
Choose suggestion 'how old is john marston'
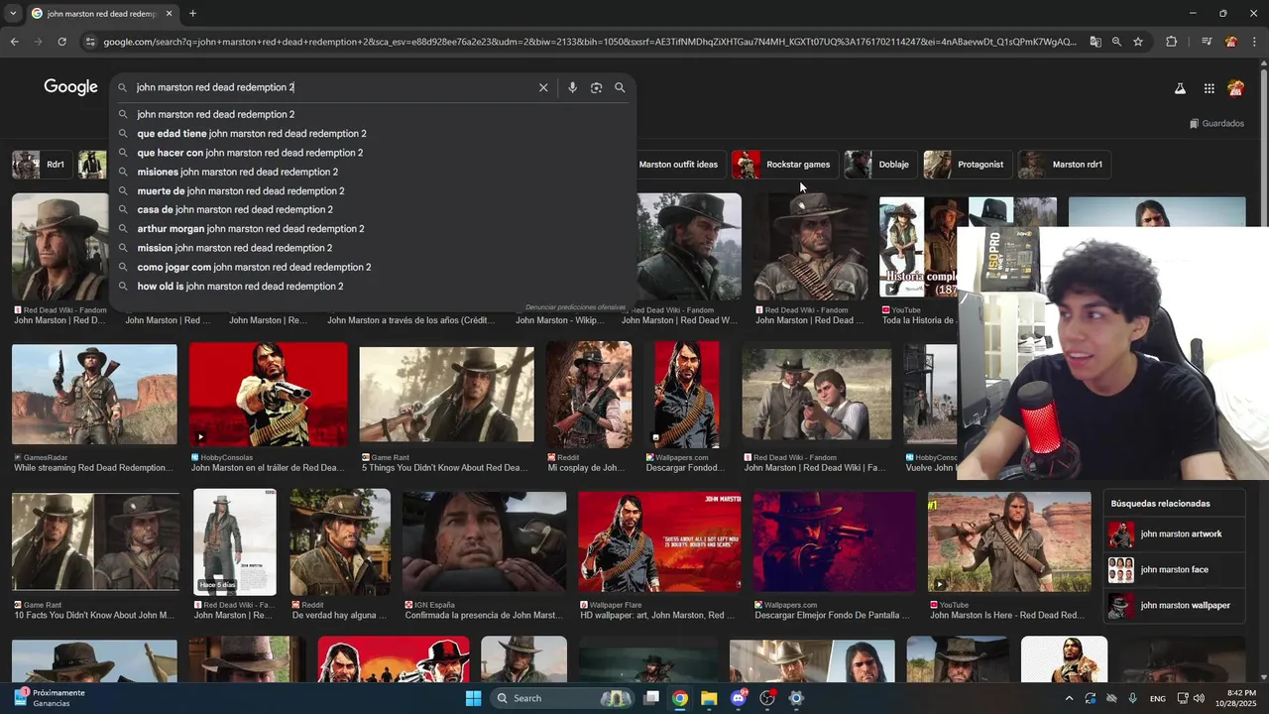pos(372,286)
